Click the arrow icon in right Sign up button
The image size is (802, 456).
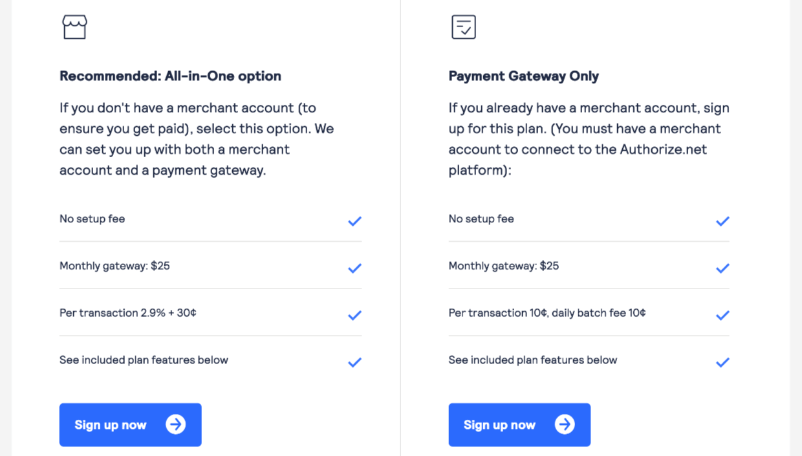[566, 424]
